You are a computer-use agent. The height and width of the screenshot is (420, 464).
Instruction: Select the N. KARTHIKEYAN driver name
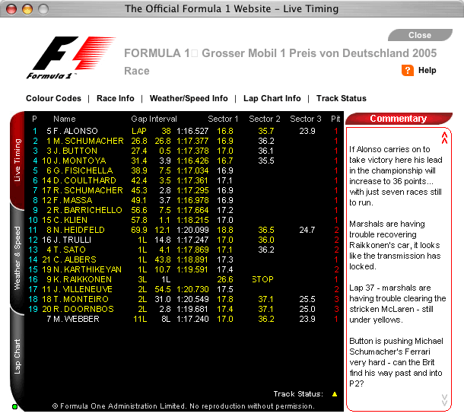87,269
